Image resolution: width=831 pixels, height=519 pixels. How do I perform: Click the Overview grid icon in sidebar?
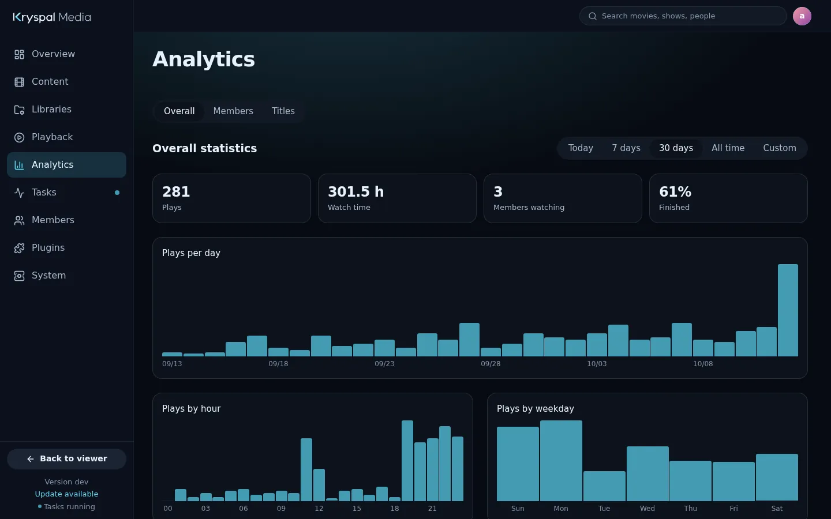(19, 54)
